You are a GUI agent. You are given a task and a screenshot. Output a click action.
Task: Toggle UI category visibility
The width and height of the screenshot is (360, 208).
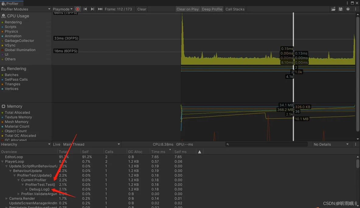click(x=2, y=55)
